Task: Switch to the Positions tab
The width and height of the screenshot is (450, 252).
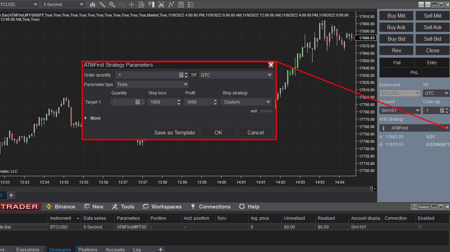Action: click(88, 250)
